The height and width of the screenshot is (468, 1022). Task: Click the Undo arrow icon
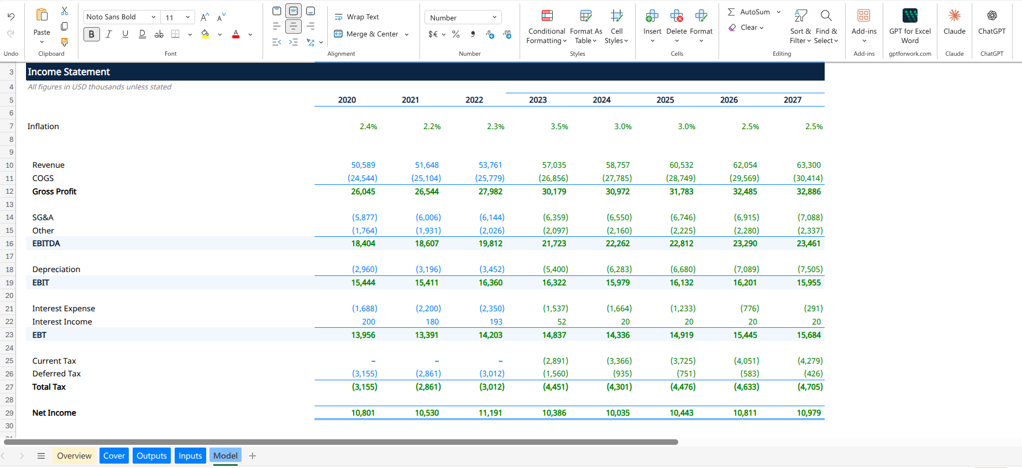pyautogui.click(x=11, y=17)
